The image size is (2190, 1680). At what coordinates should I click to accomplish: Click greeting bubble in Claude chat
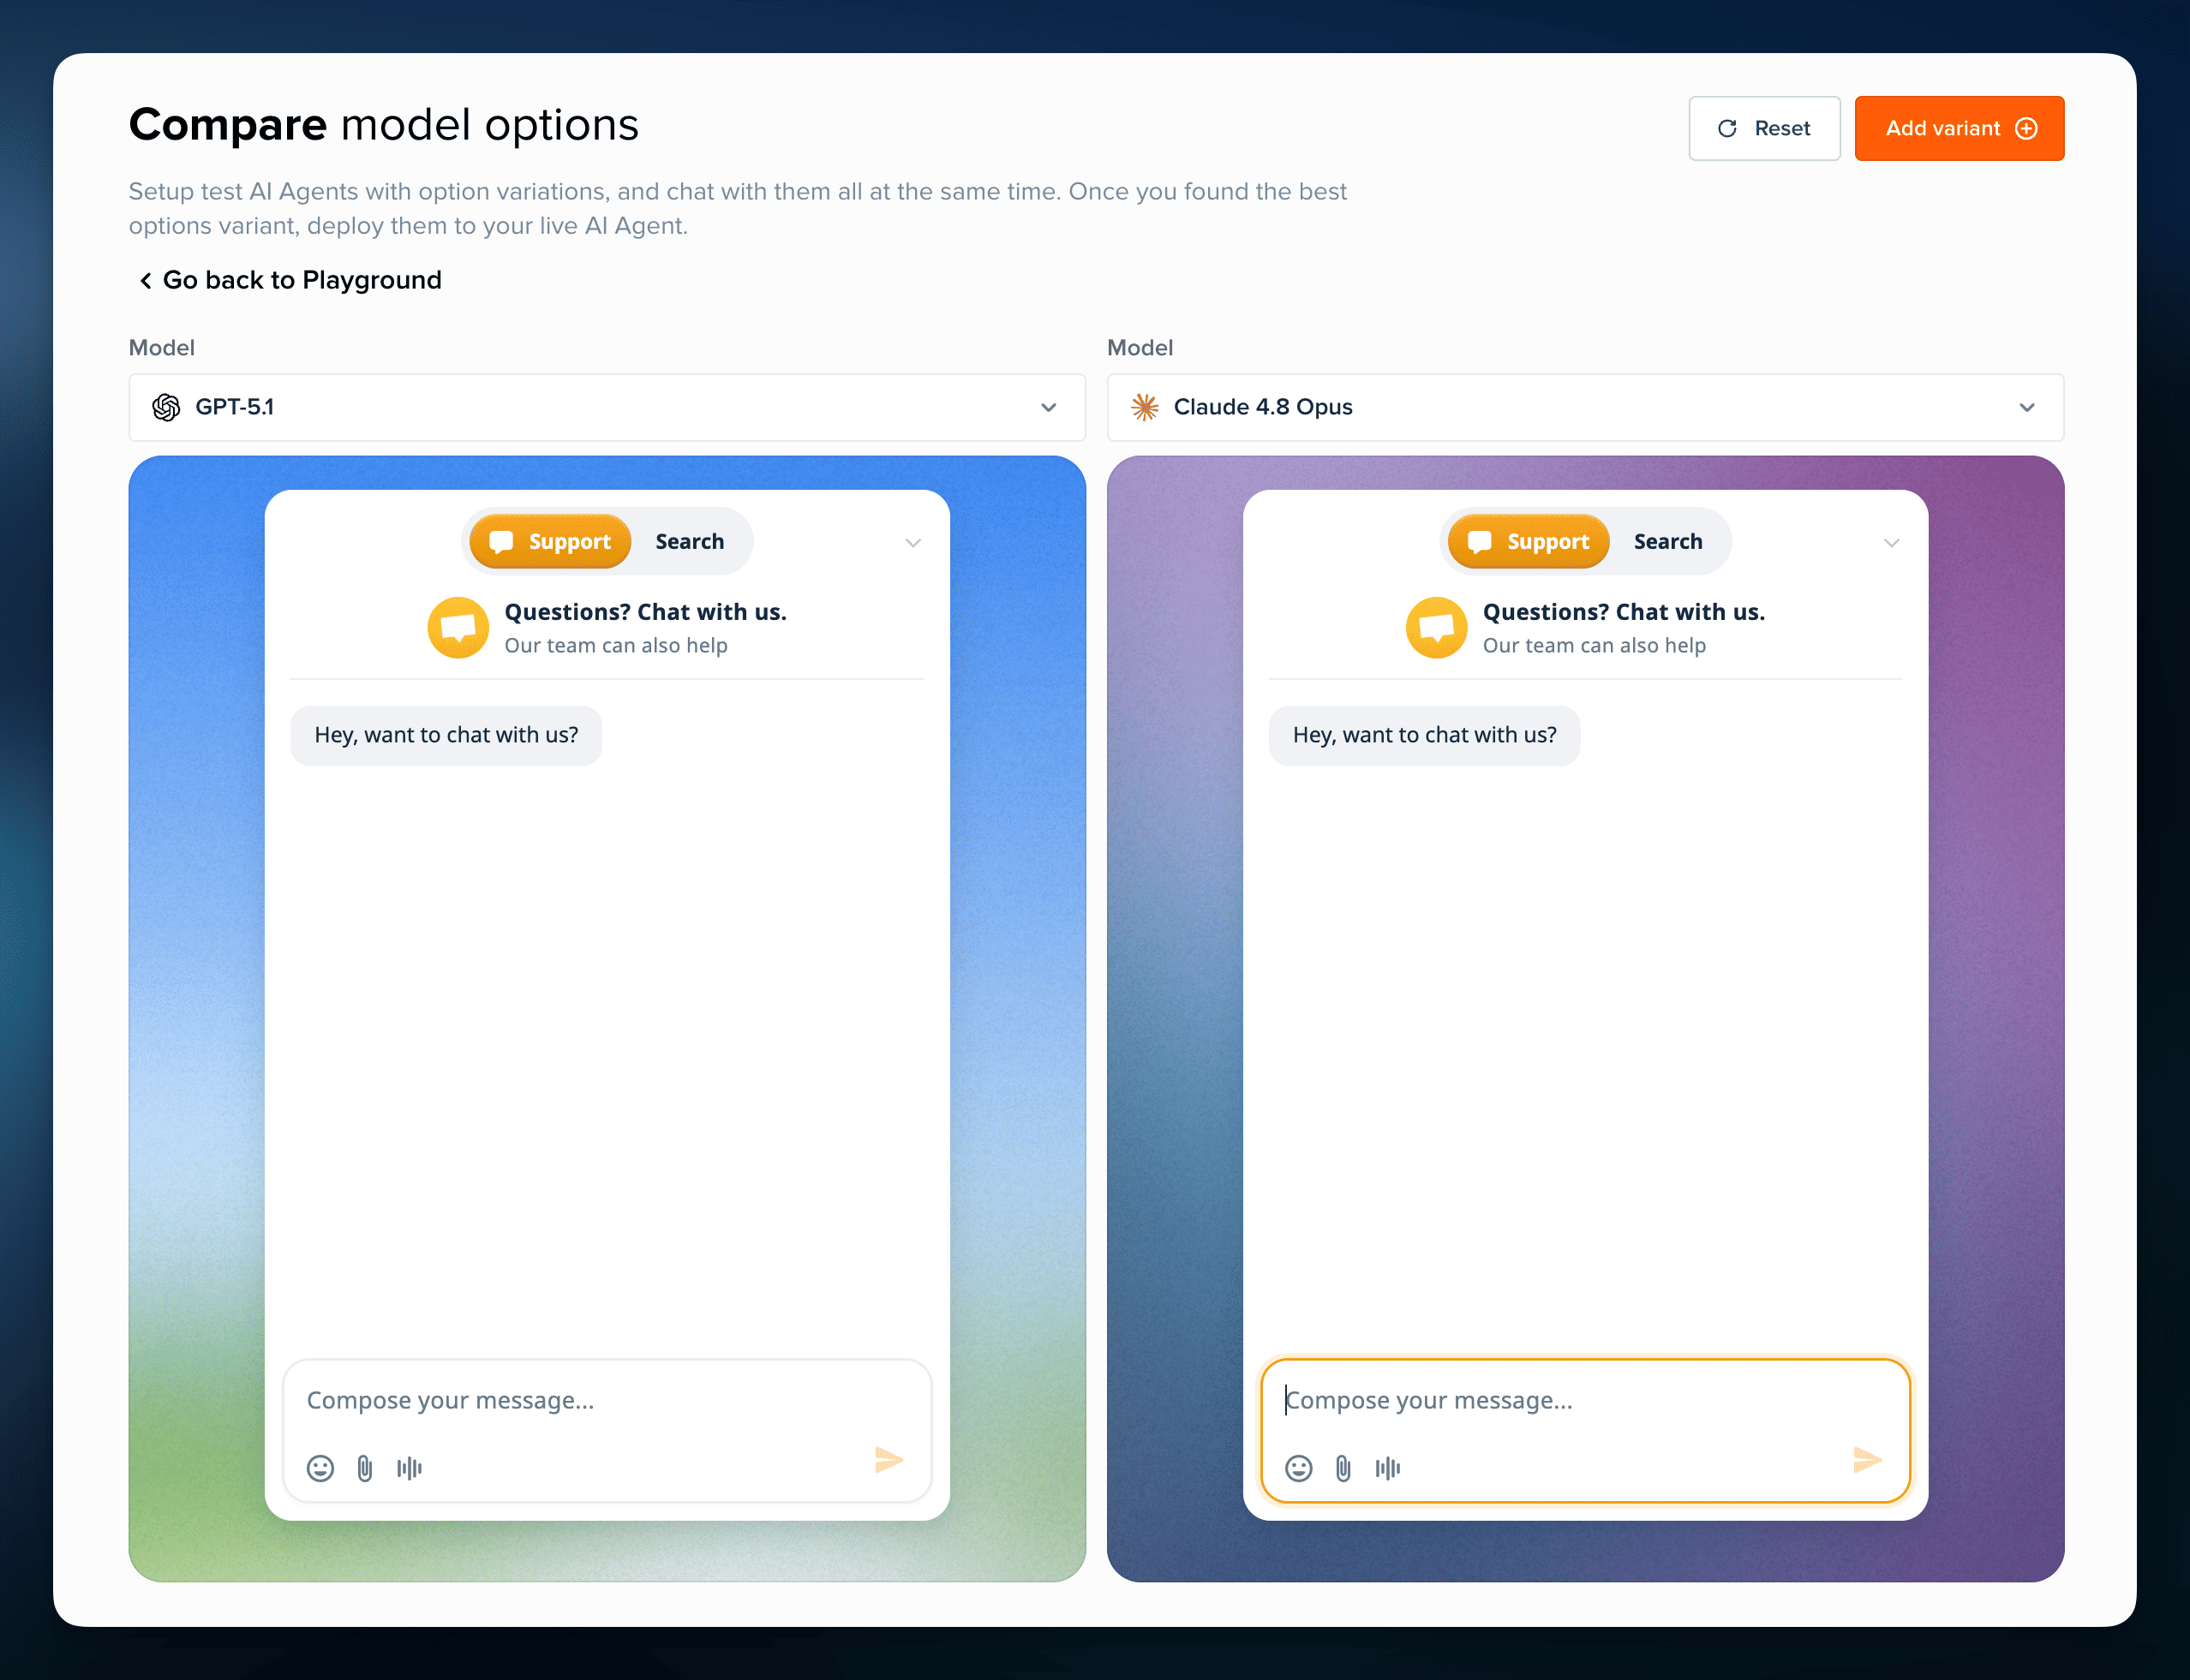point(1425,735)
